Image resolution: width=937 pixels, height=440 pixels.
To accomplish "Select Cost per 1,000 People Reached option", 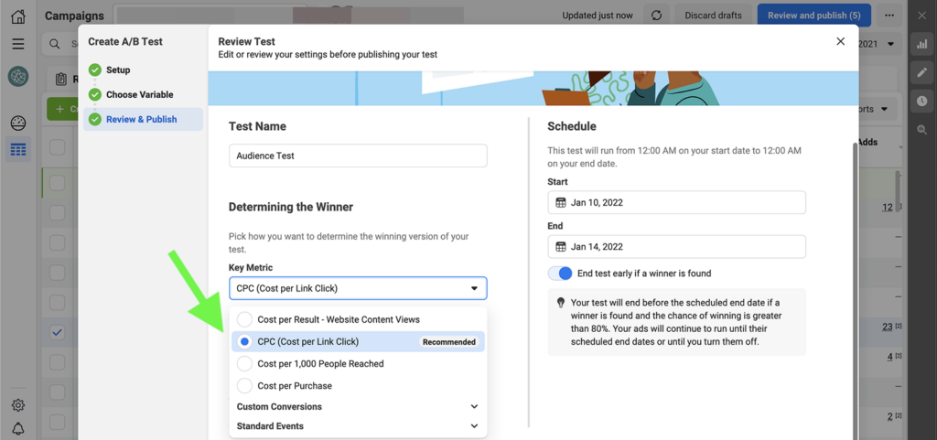I will pos(244,363).
